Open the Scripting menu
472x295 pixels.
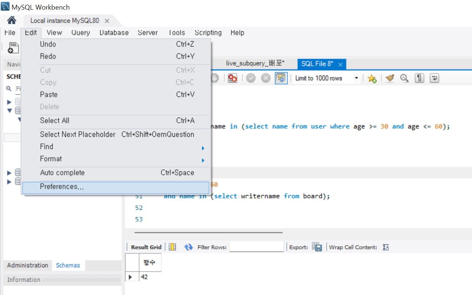[208, 32]
